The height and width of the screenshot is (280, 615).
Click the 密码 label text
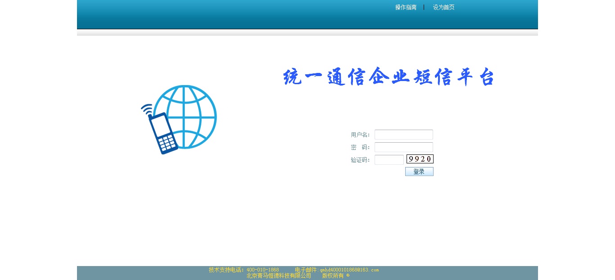coord(360,147)
